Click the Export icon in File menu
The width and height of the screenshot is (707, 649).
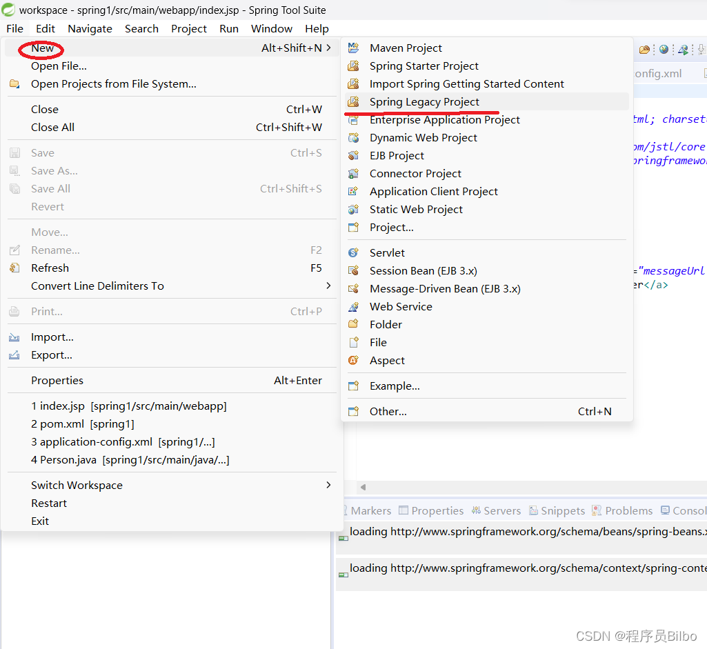(x=14, y=355)
